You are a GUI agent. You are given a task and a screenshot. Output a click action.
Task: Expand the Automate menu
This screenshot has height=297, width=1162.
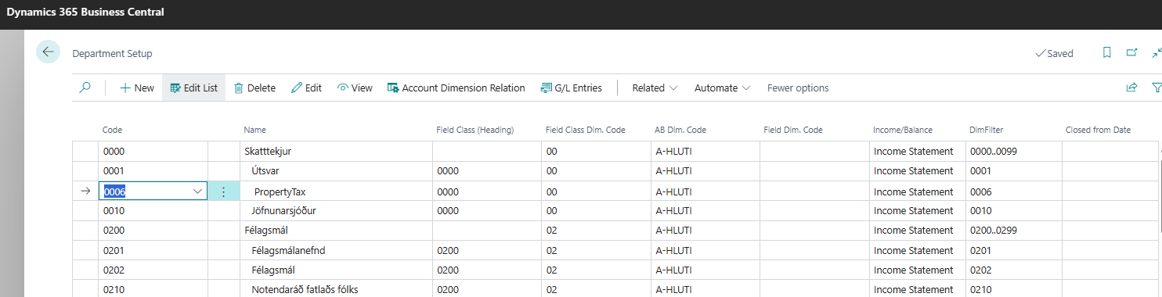(x=722, y=88)
